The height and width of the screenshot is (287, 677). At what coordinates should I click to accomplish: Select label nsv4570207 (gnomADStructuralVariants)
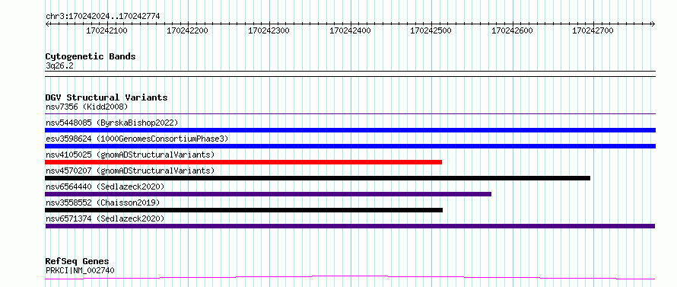[130, 171]
